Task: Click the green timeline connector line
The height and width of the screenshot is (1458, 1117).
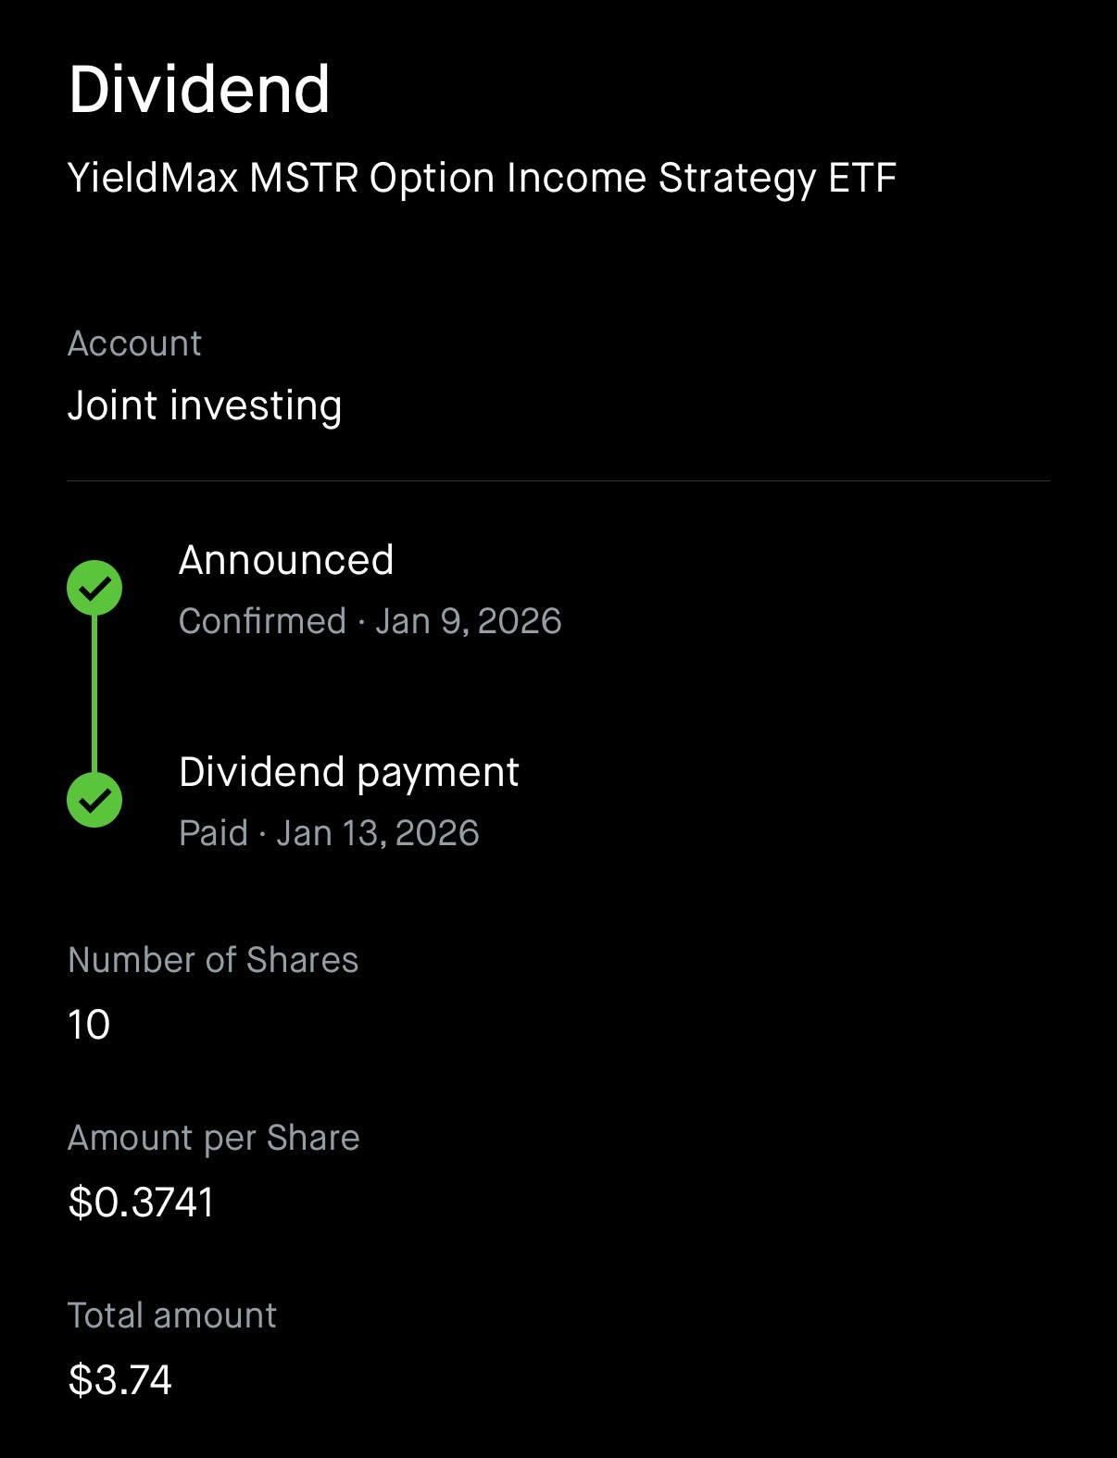Action: 94,693
